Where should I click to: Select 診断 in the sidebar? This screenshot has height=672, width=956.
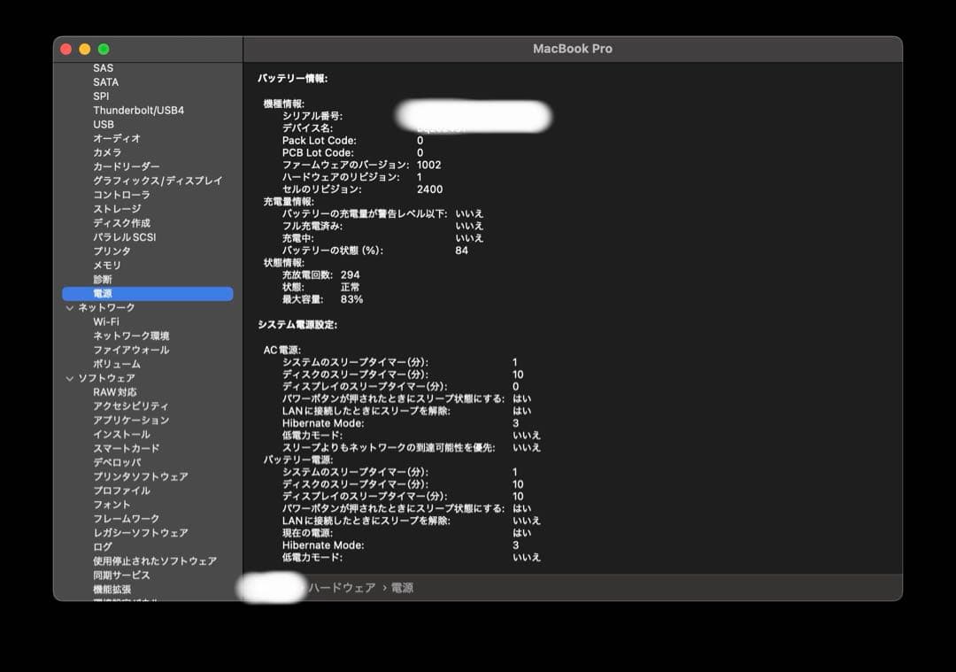[103, 279]
